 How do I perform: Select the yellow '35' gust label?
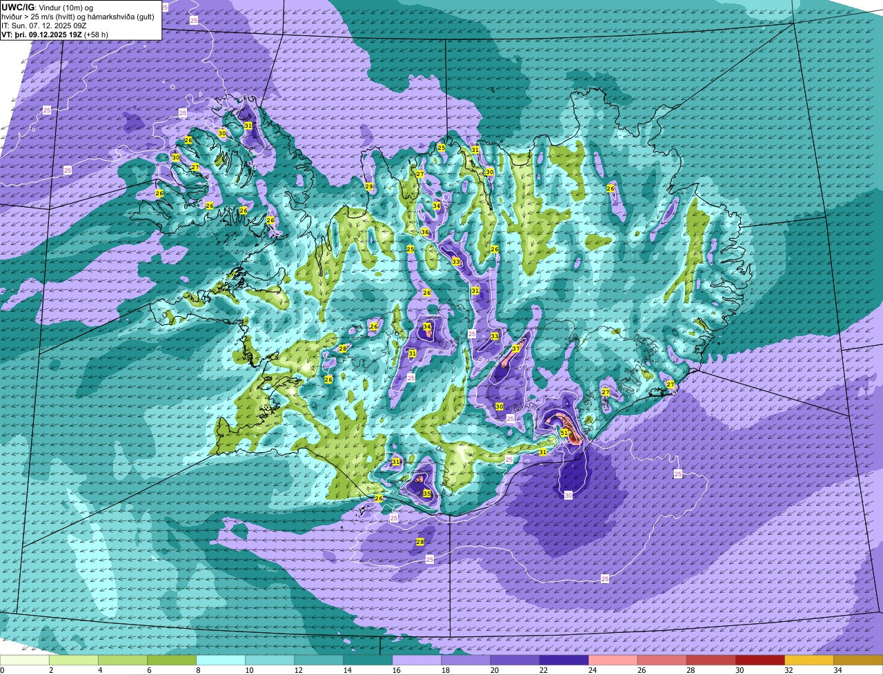tap(427, 493)
